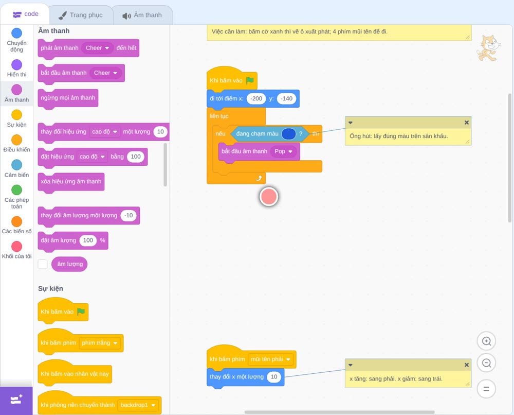Reset workspace zoom to default

486,389
